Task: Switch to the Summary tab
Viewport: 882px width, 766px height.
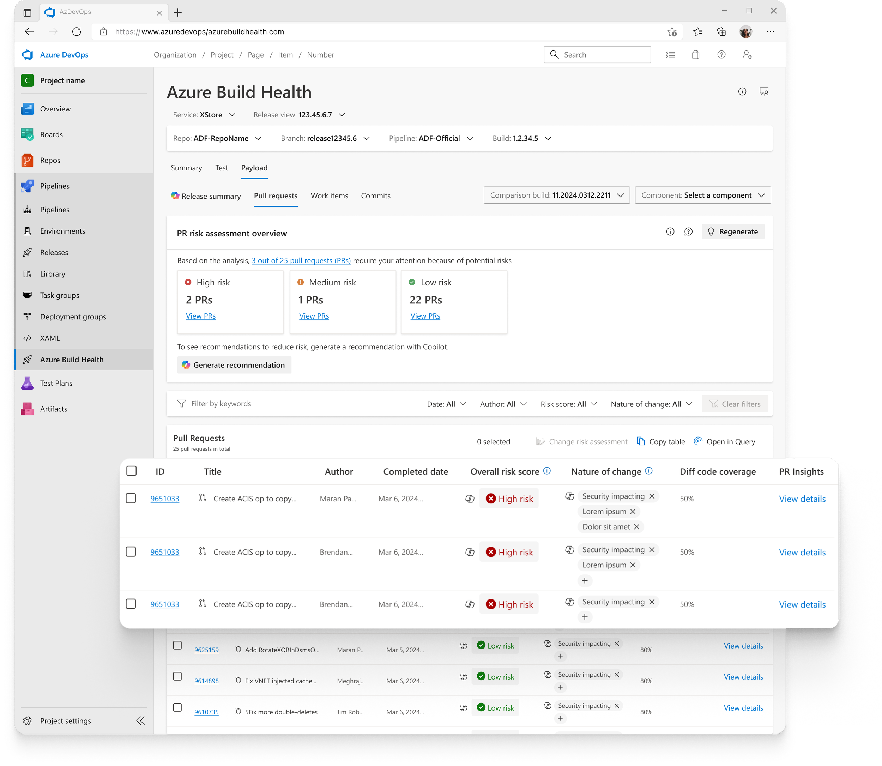Action: (186, 168)
